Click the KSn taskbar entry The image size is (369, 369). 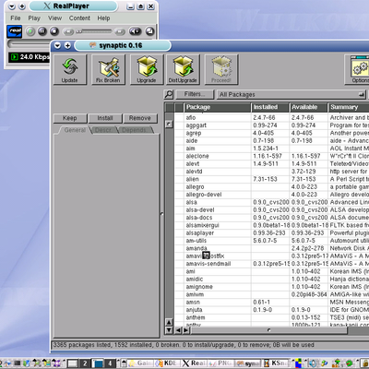click(x=276, y=363)
